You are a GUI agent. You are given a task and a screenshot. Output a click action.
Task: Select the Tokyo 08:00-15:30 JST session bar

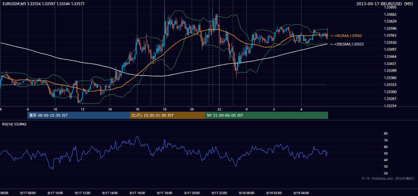click(79, 115)
